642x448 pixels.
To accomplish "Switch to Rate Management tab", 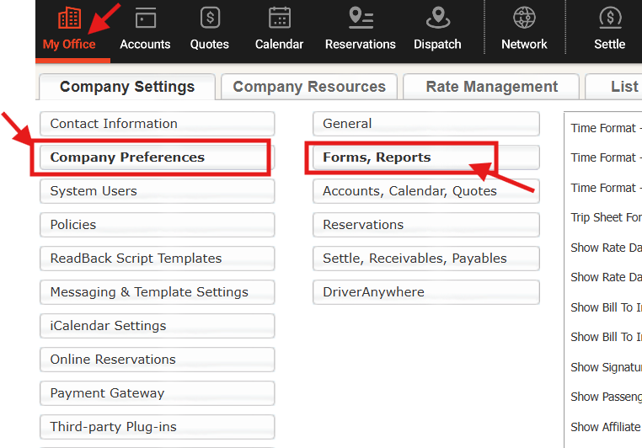I will coord(491,87).
